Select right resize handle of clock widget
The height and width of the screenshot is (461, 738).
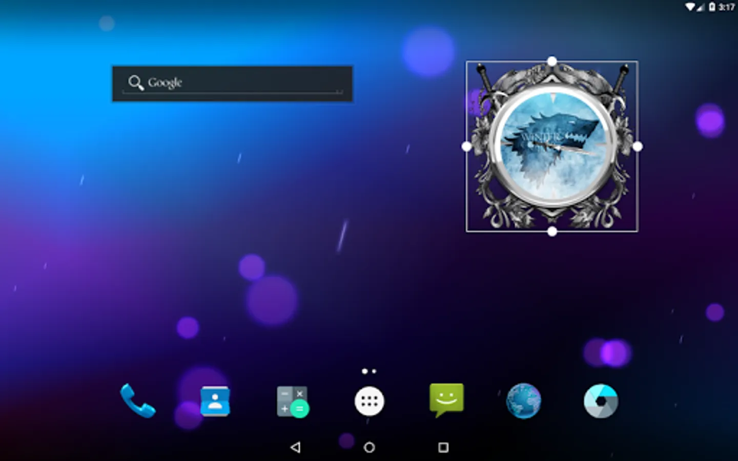click(x=638, y=146)
